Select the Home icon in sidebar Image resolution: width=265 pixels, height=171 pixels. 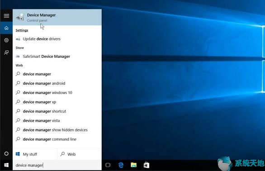coord(6,28)
